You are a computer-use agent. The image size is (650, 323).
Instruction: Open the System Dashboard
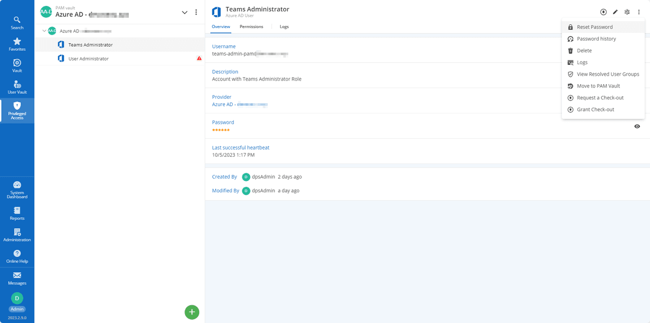point(17,190)
